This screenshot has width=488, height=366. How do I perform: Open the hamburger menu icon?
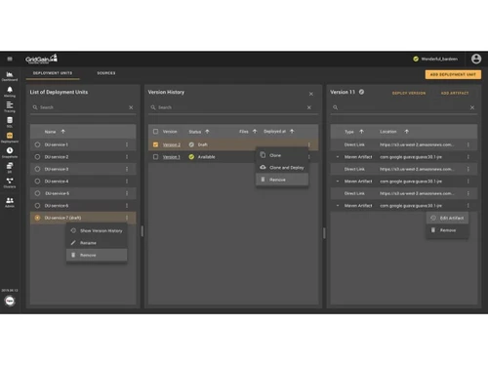[10, 59]
